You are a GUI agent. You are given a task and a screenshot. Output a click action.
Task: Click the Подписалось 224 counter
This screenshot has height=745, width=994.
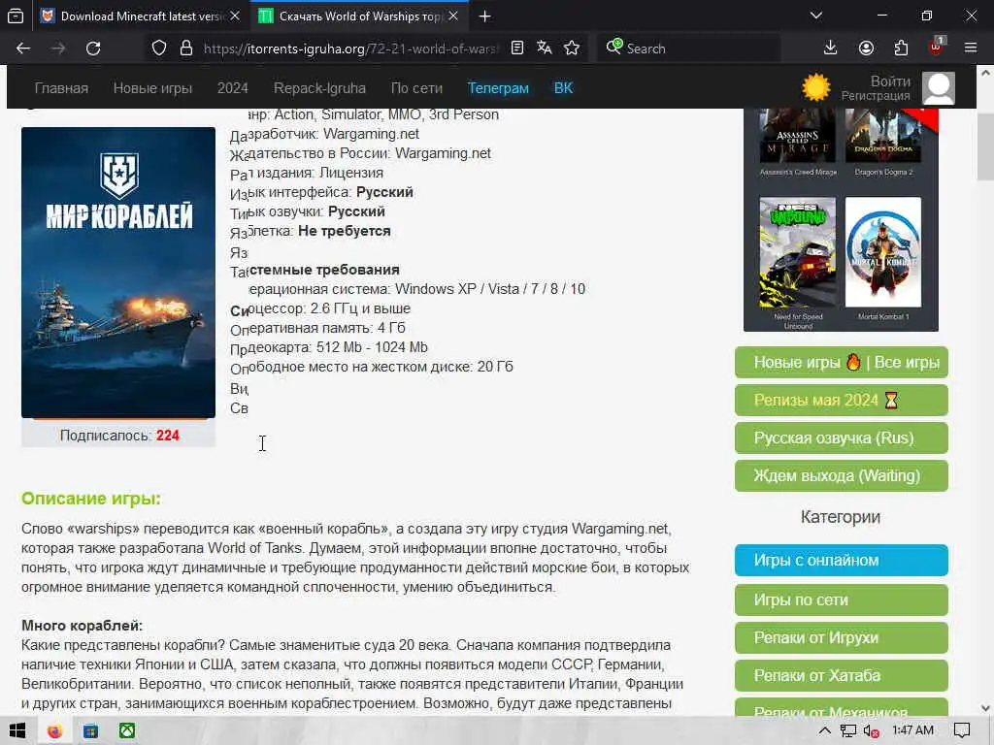click(119, 436)
